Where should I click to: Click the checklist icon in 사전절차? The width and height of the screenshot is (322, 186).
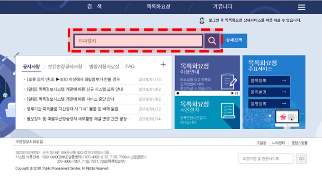(228, 110)
